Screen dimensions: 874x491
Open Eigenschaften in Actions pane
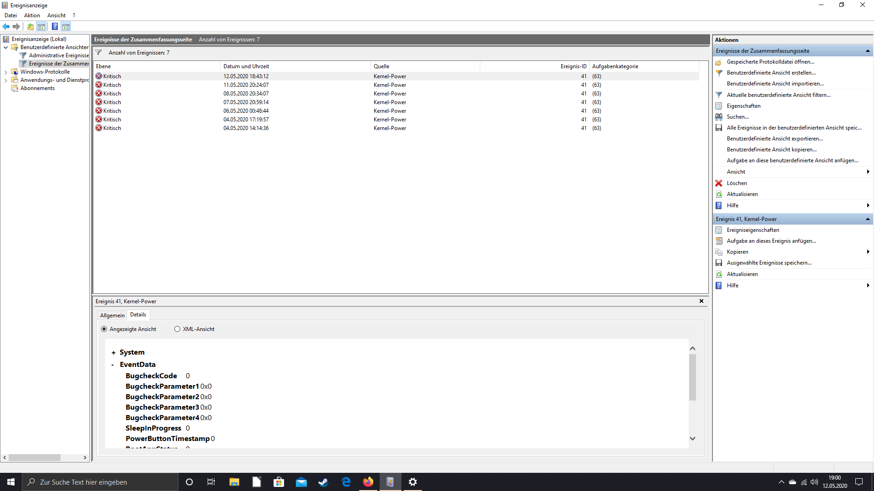pos(743,106)
